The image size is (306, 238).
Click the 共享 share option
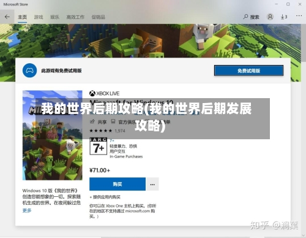(x=98, y=122)
